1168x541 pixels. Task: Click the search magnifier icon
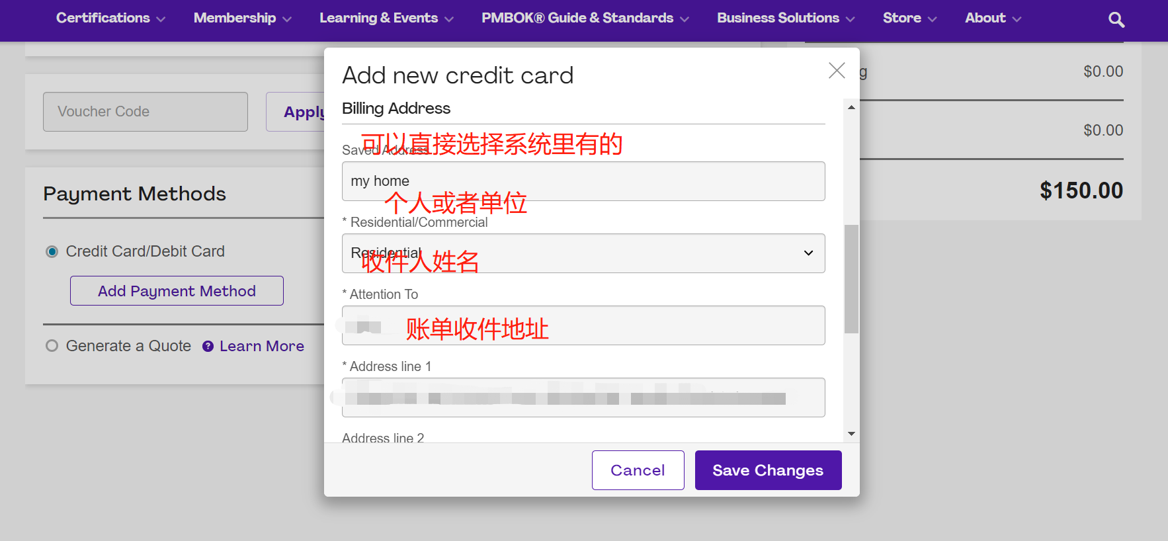pos(1116,20)
